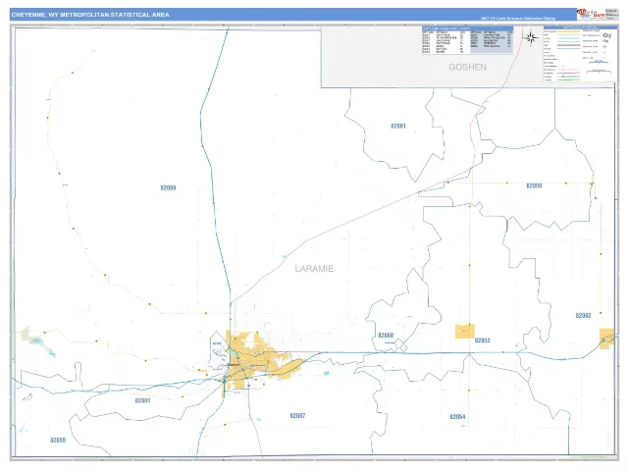
Task: Click ZIP code label 82060
Action: click(386, 336)
